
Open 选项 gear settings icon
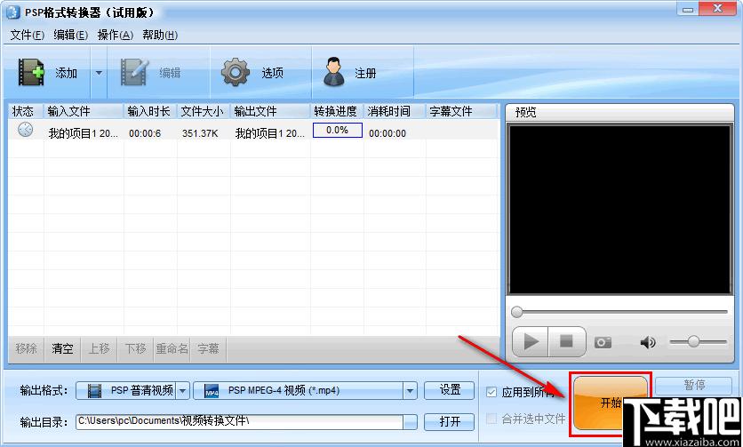point(236,73)
